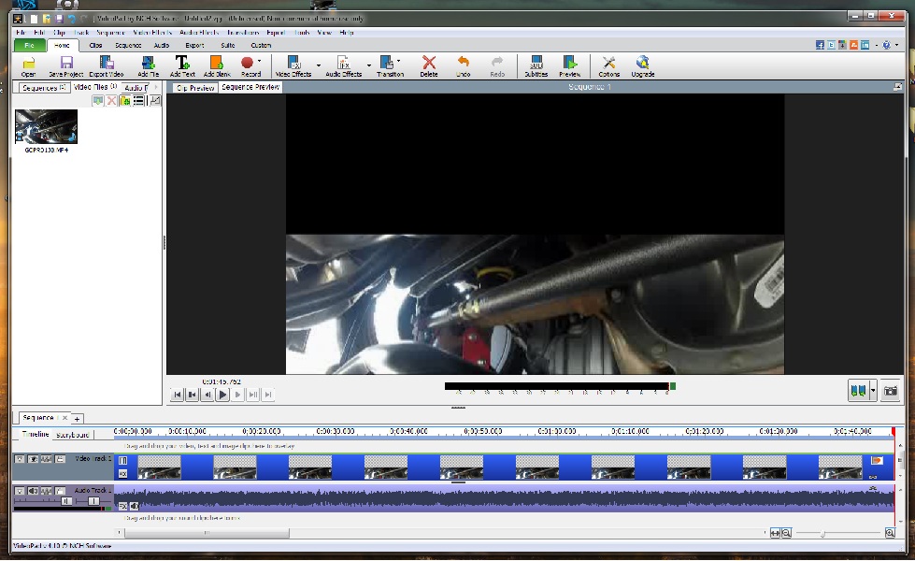Open the Video Track 1 options dropdown
The image size is (915, 561).
coord(20,459)
